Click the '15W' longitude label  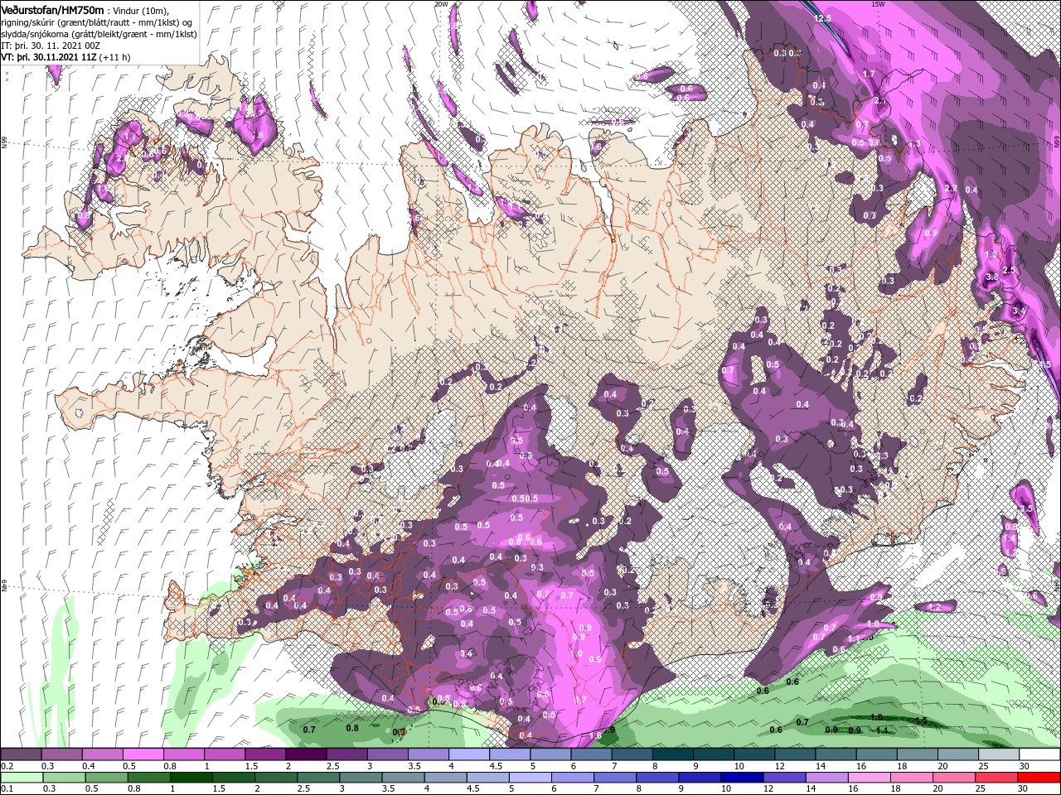878,4
